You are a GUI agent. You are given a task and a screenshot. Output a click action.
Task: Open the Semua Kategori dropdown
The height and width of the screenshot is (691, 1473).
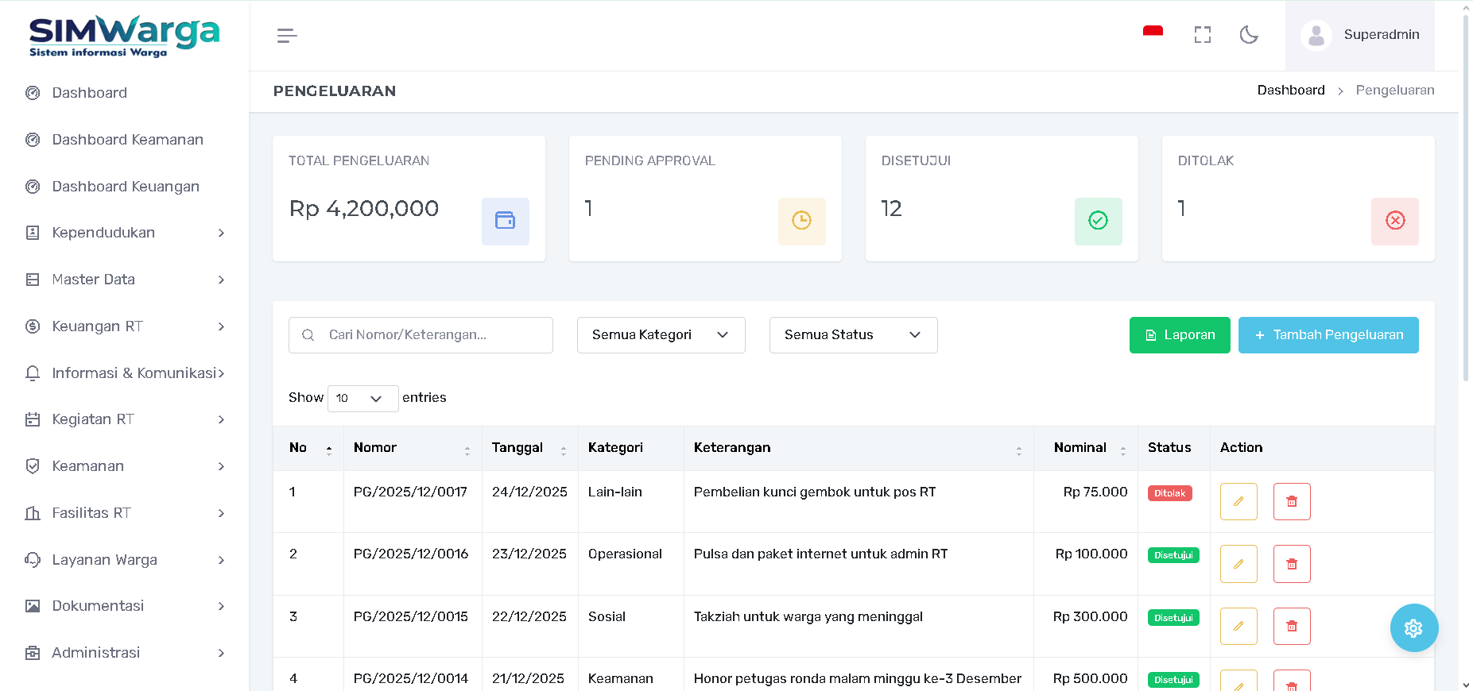coord(661,335)
